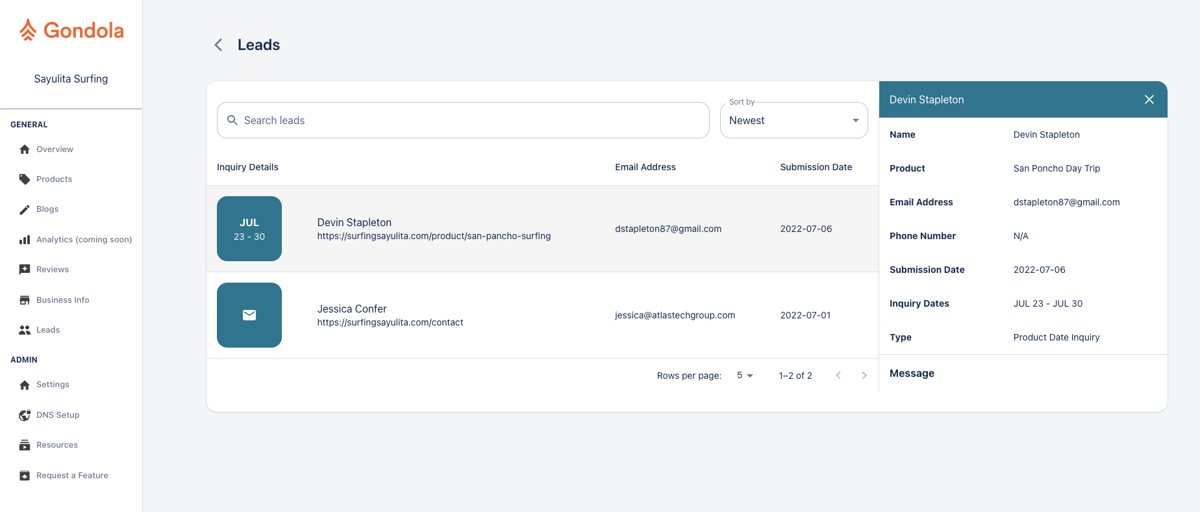Viewport: 1200px width, 512px height.
Task: Click the Reviews star bubble icon
Action: pos(25,270)
